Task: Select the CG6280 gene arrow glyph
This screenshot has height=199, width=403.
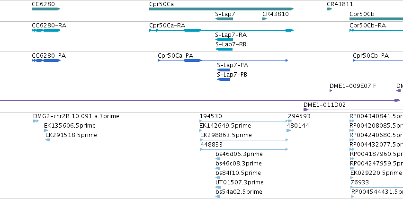Action: (46, 9)
